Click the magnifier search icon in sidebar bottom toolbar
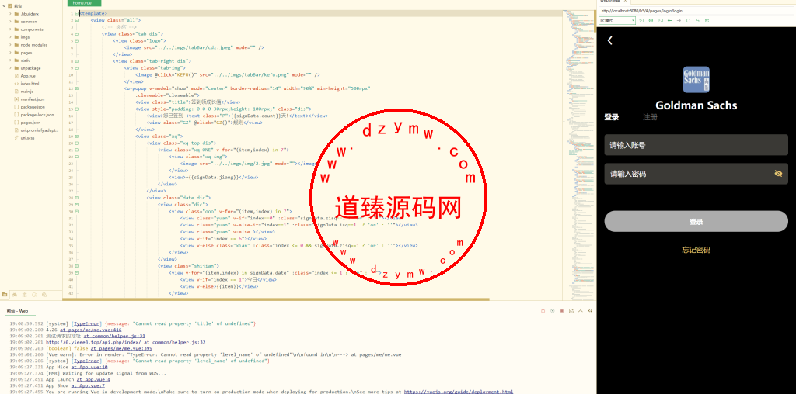 (34, 295)
